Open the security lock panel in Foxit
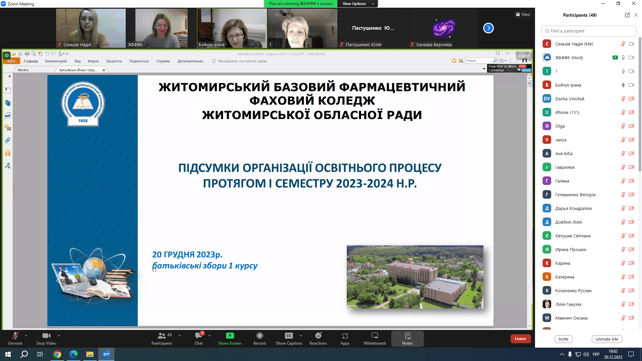642x361 pixels. [x=8, y=153]
